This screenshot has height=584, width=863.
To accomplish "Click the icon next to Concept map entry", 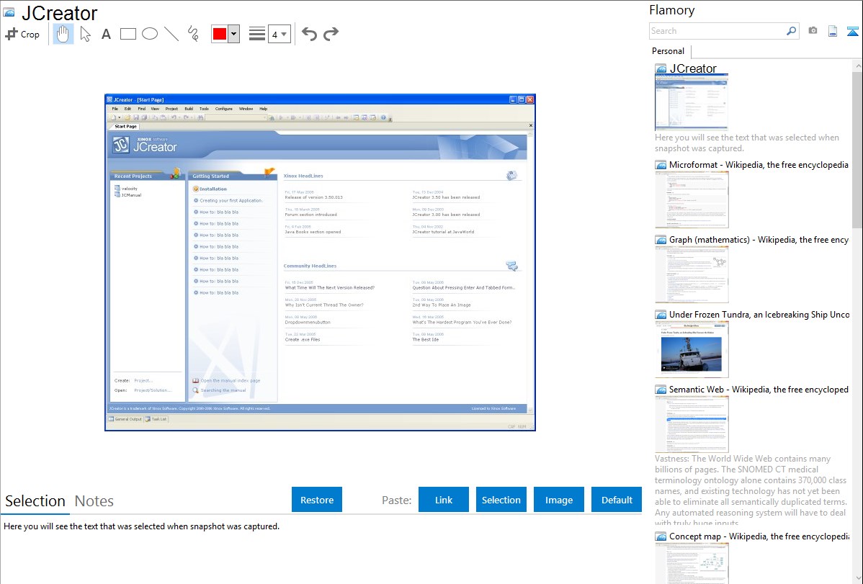I will pos(661,536).
